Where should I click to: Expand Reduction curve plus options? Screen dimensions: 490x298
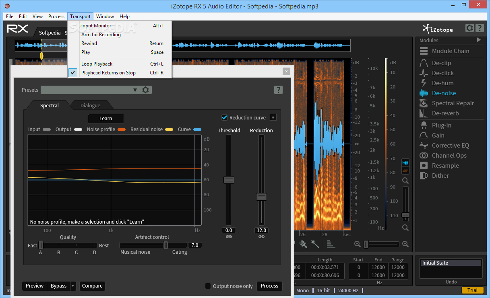pyautogui.click(x=273, y=117)
